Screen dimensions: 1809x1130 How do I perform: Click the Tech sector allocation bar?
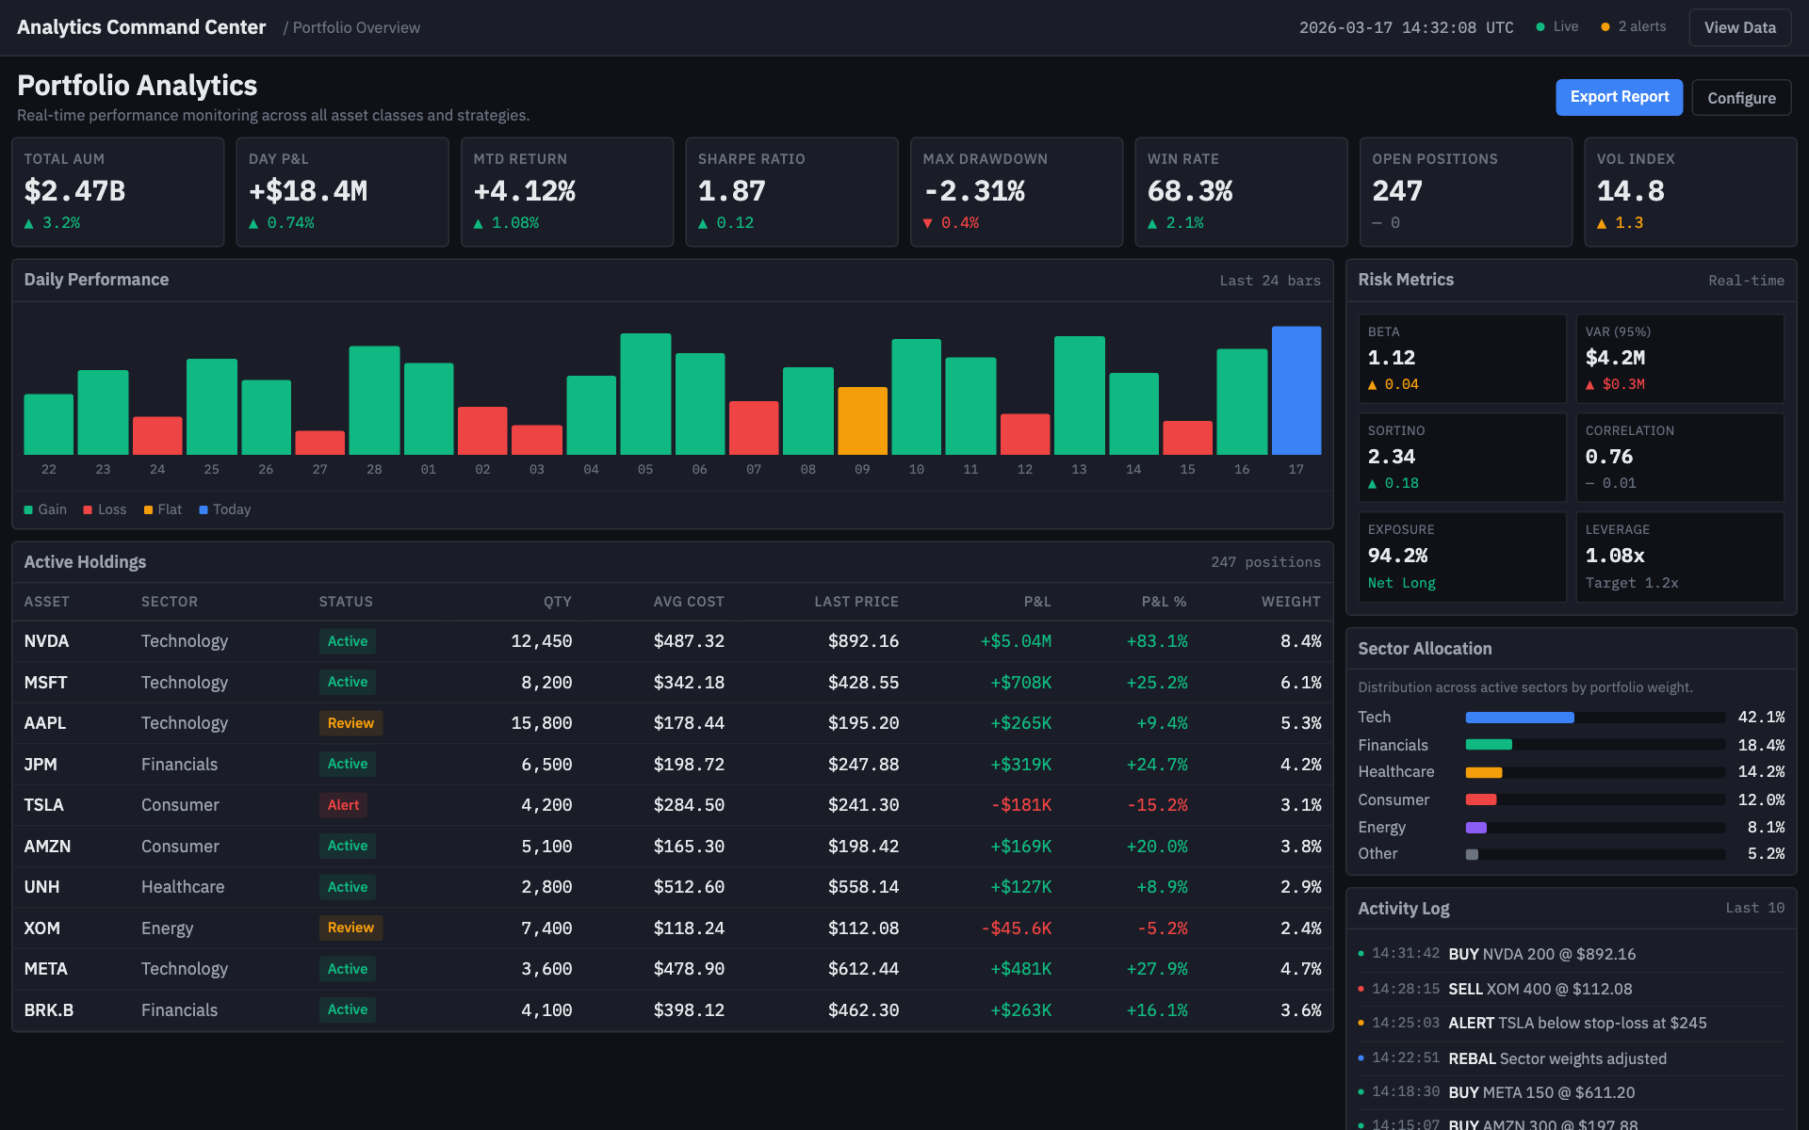tap(1519, 717)
